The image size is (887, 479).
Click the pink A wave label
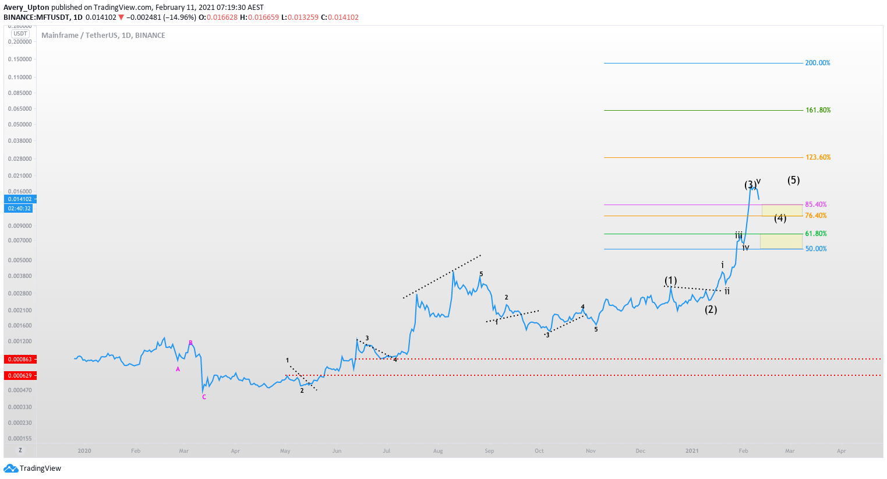click(x=178, y=369)
